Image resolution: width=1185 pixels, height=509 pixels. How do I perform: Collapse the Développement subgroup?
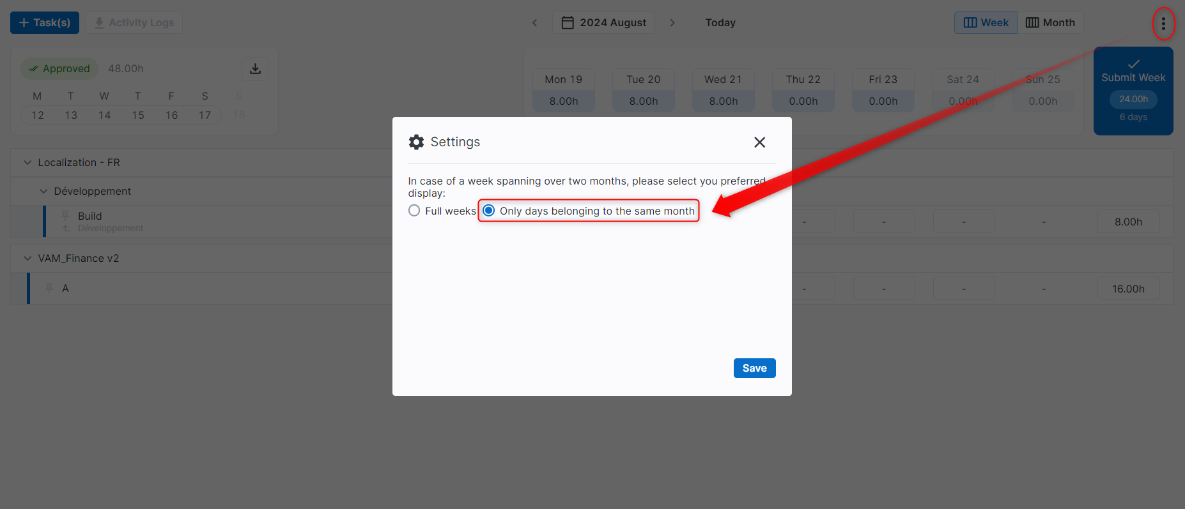pyautogui.click(x=43, y=192)
